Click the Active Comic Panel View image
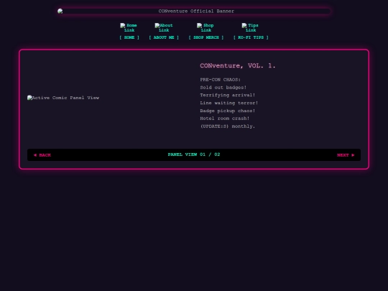Screen dimensions: 388x291 pyautogui.click(x=63, y=98)
